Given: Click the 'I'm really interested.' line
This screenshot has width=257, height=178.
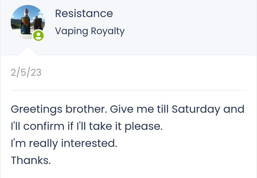Looking at the screenshot, I should tap(64, 143).
